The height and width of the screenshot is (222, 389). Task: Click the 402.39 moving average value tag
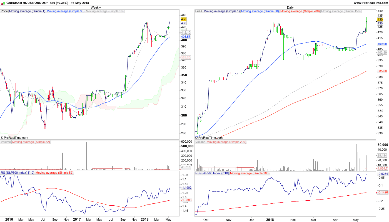[x=382, y=52]
